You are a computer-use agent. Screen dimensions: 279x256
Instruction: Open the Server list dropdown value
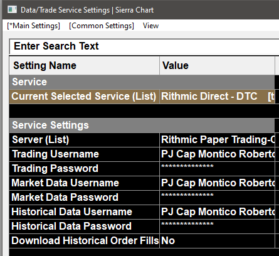pyautogui.click(x=217, y=140)
